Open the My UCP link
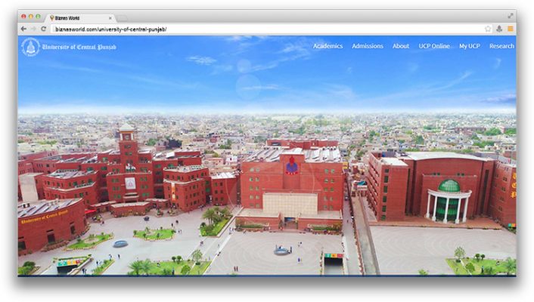Viewport: 534px width, 302px height. point(469,46)
